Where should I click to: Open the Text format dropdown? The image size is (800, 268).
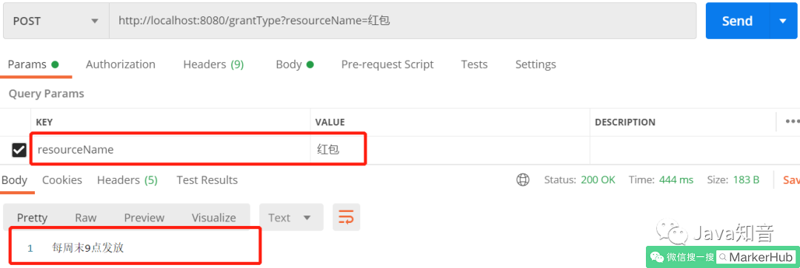291,218
